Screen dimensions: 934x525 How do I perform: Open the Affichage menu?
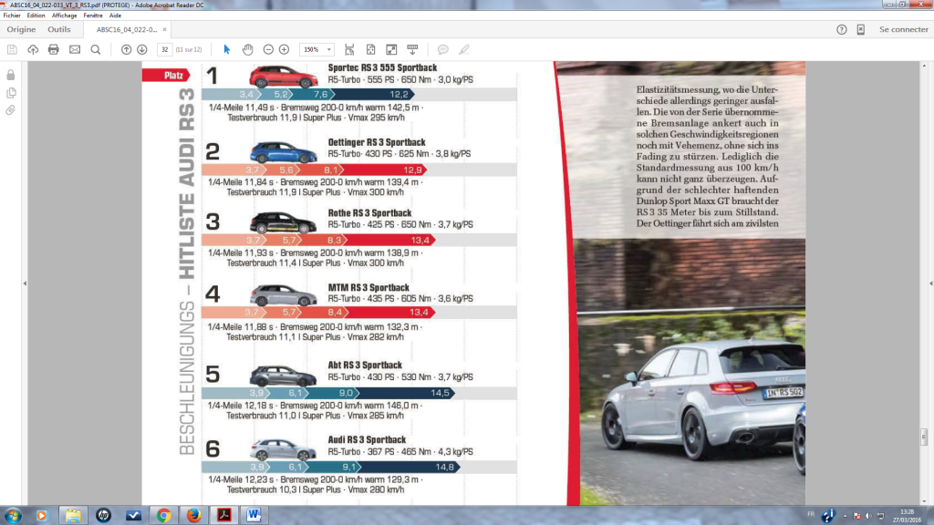point(64,15)
